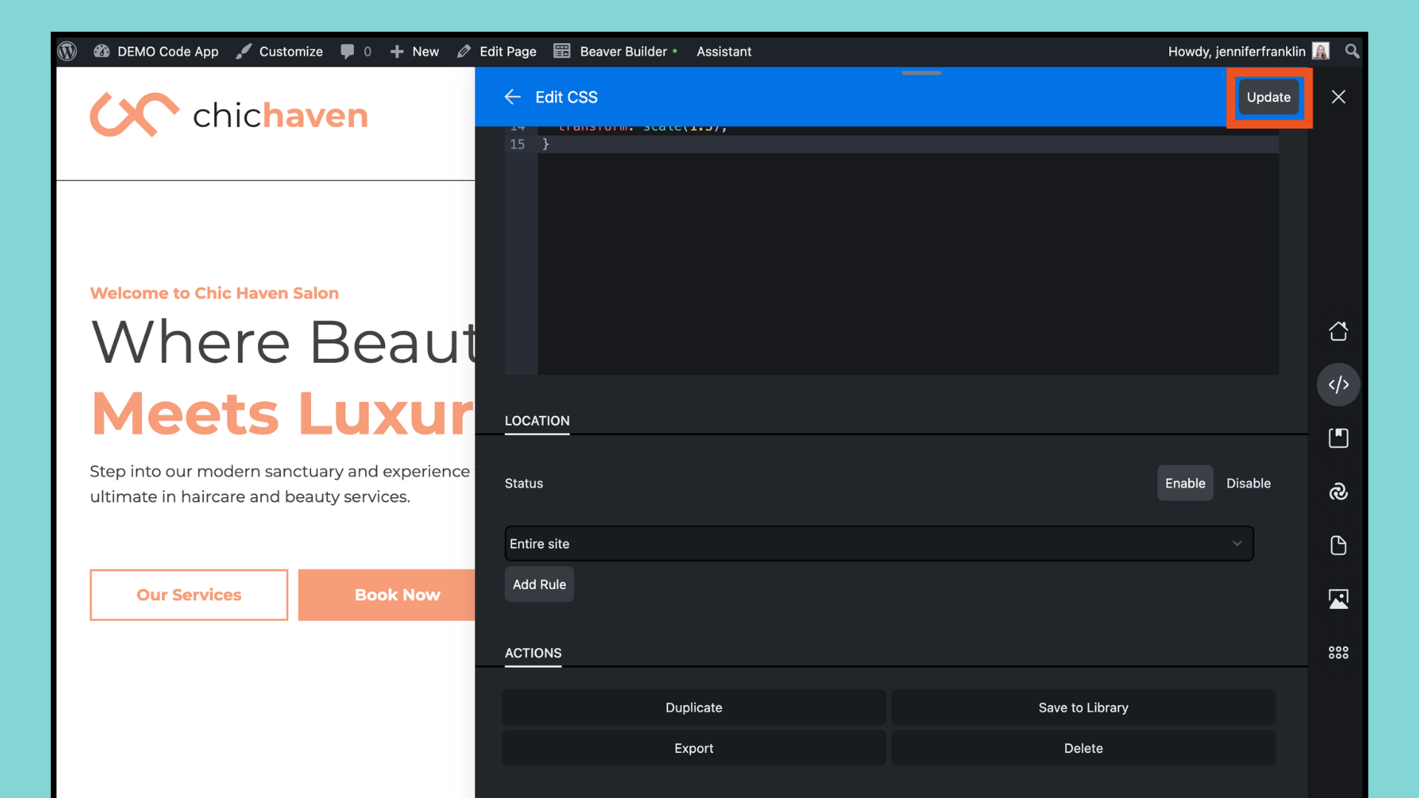Click the admin bar search magnifier
Image resolution: width=1419 pixels, height=798 pixels.
coord(1352,51)
